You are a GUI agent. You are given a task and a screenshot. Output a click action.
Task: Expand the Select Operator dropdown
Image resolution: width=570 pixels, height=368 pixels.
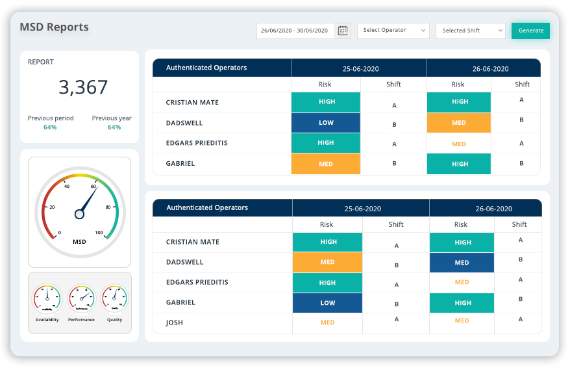click(x=393, y=31)
